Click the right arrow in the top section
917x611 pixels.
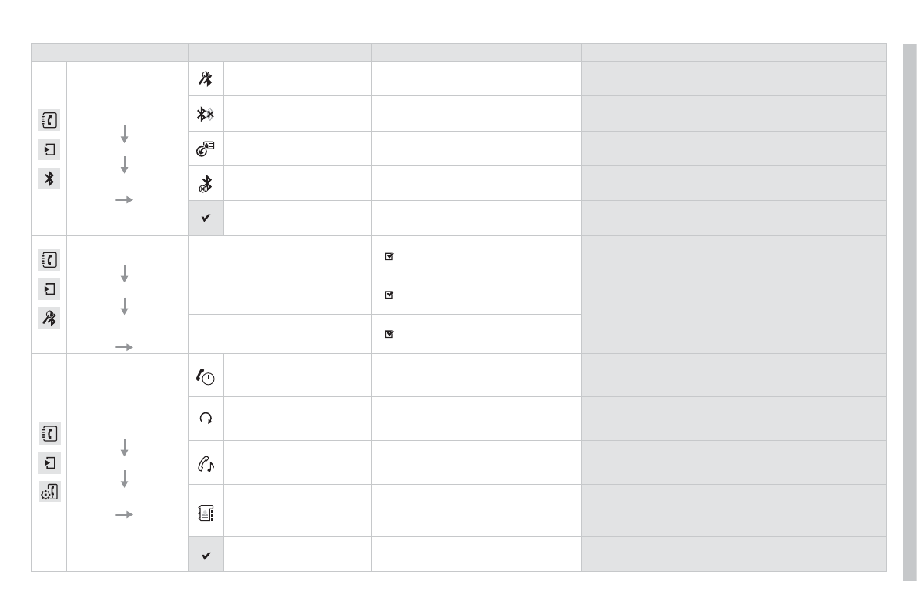pos(124,199)
